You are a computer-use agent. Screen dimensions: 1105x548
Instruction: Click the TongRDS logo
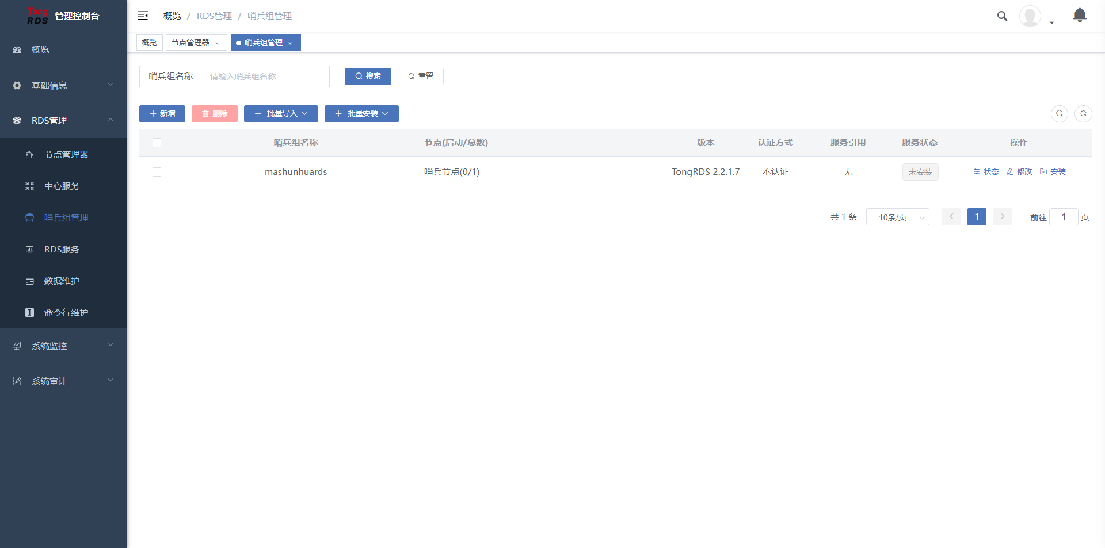37,16
